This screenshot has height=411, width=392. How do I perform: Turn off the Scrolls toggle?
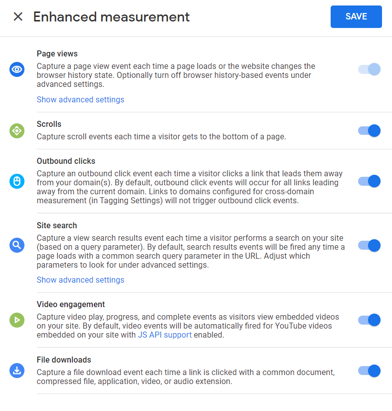[369, 131]
